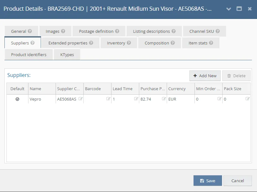Sort by the Pack Size column header

236,89
